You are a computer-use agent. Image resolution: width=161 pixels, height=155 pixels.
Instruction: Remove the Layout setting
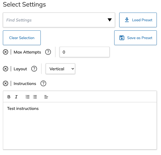[x=6, y=69]
